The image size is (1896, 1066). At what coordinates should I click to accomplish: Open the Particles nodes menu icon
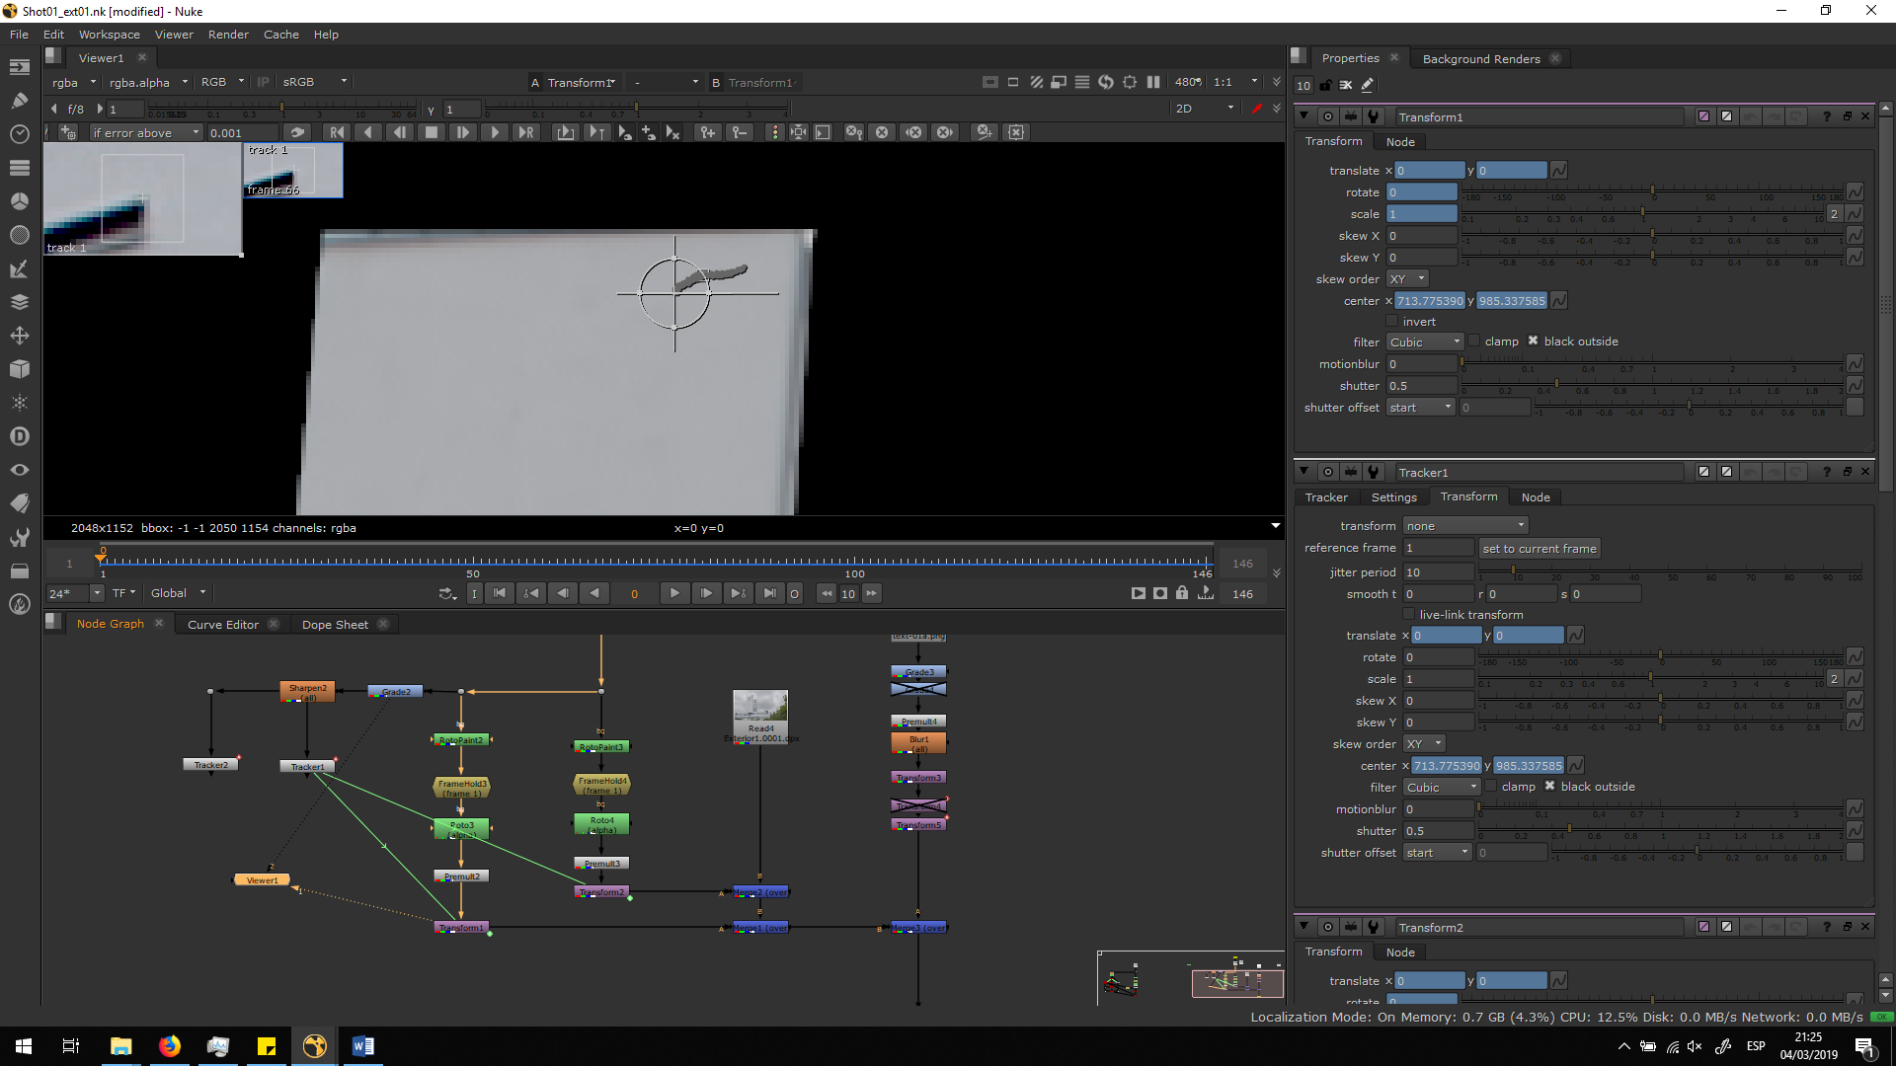(19, 403)
